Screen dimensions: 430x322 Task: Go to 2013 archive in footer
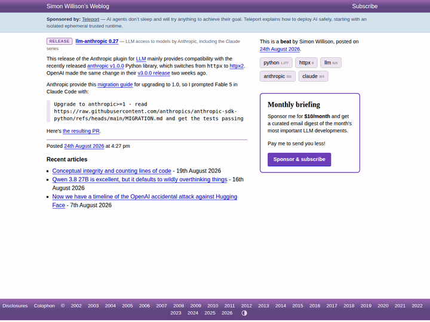click(x=263, y=306)
